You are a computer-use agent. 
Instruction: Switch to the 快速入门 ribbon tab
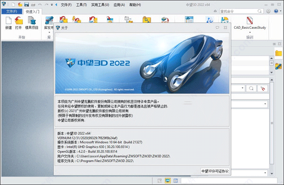click(x=33, y=11)
